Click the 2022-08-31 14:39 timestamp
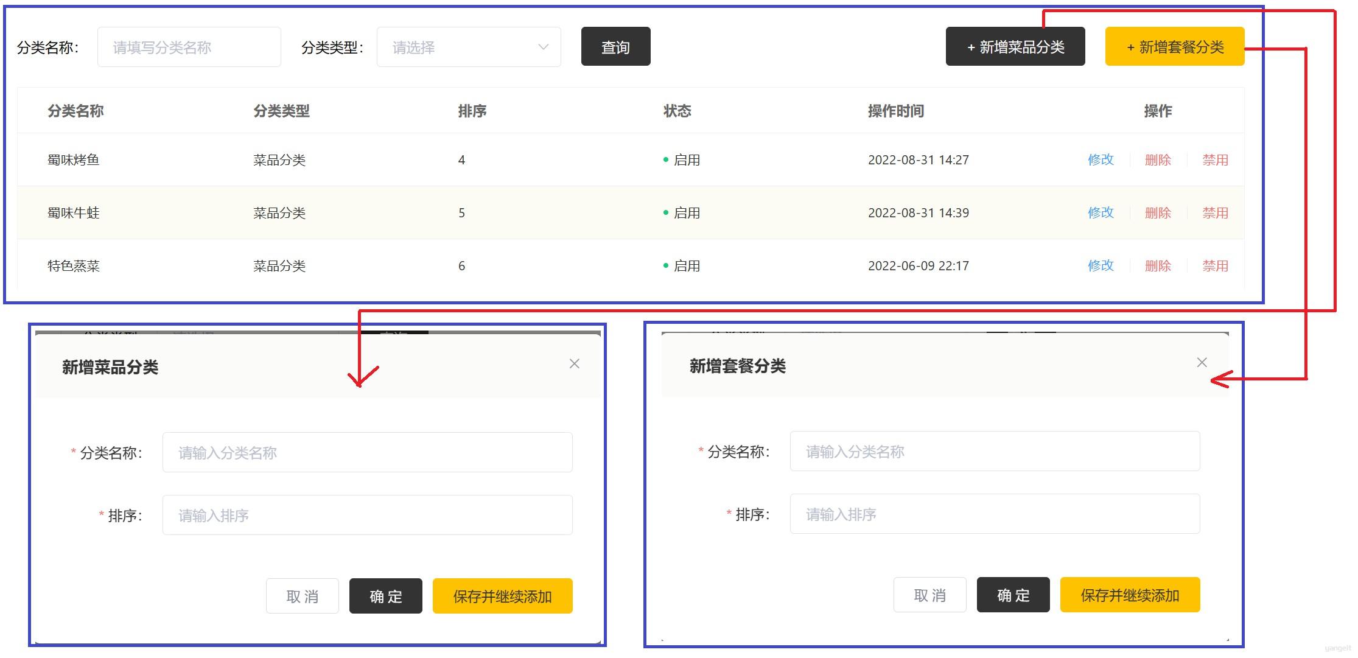The height and width of the screenshot is (658, 1358). point(919,212)
